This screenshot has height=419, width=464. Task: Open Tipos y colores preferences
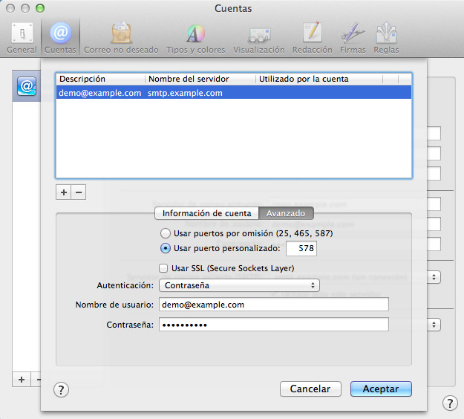(195, 37)
